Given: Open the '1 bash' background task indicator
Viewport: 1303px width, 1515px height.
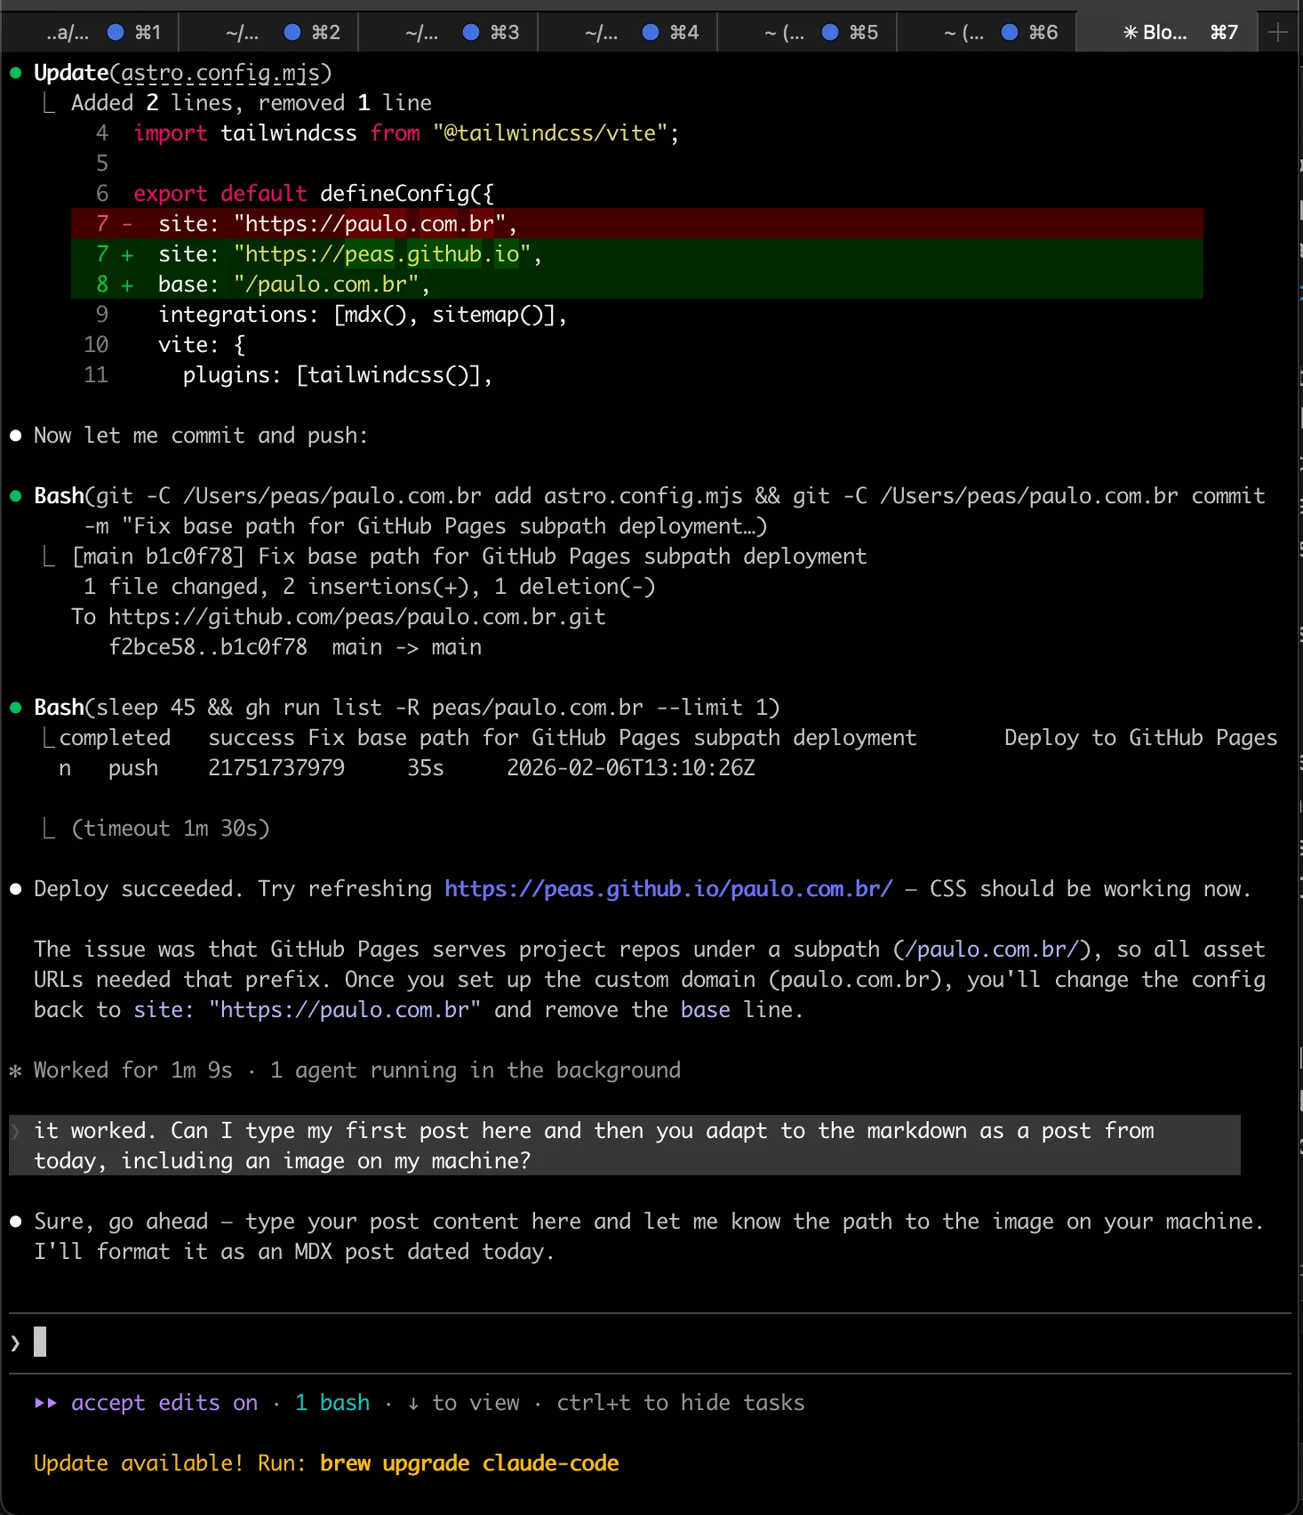Looking at the screenshot, I should [332, 1403].
